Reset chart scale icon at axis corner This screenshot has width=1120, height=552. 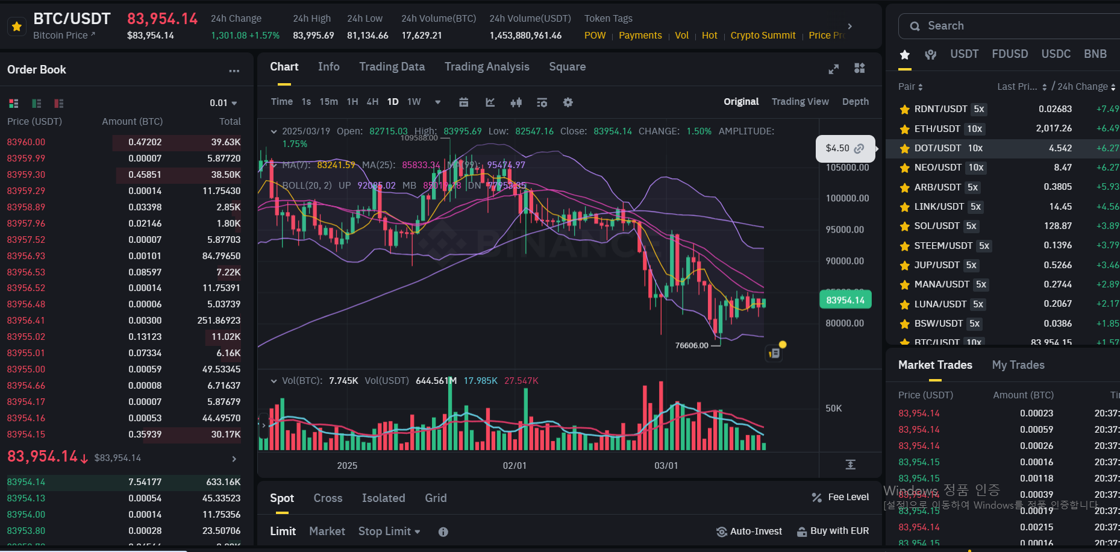(x=850, y=465)
